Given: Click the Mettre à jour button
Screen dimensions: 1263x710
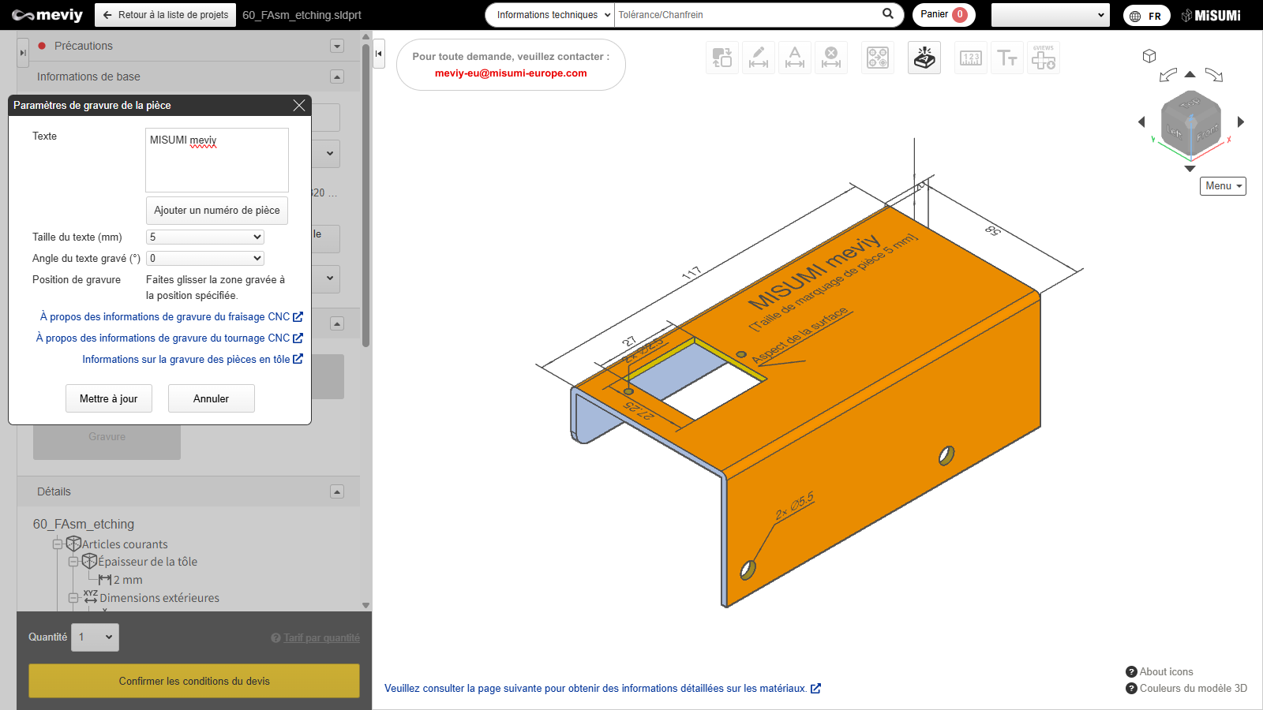Looking at the screenshot, I should pos(109,398).
